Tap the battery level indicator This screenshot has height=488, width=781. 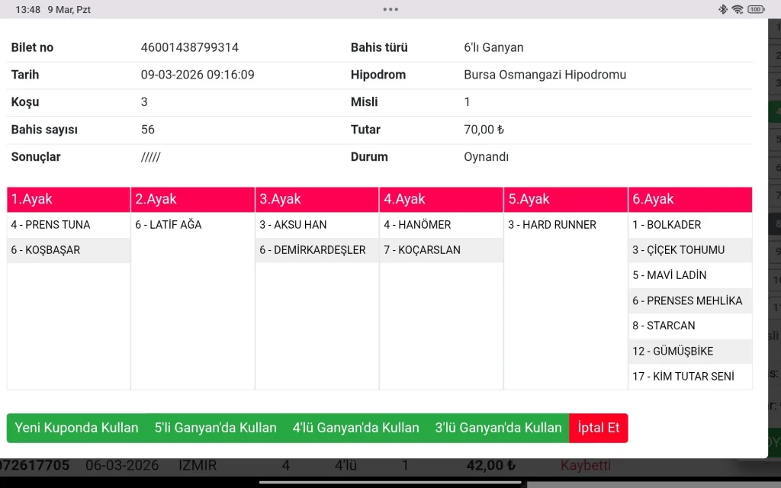tap(756, 9)
